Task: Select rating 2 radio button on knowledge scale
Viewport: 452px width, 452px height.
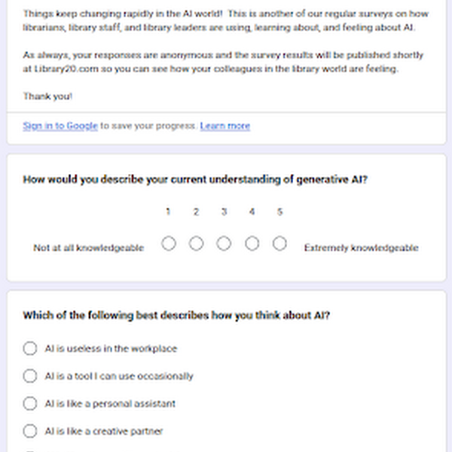Action: pos(197,243)
